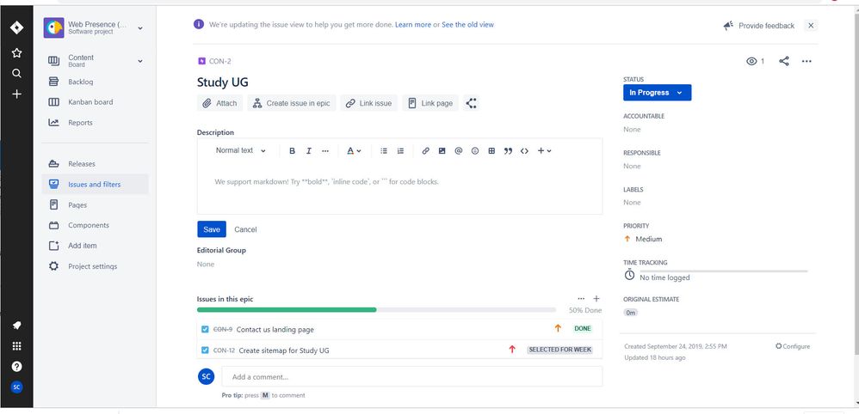Screen dimensions: 859x414
Task: Click the create plus icon in sidebar
Action: tap(16, 94)
